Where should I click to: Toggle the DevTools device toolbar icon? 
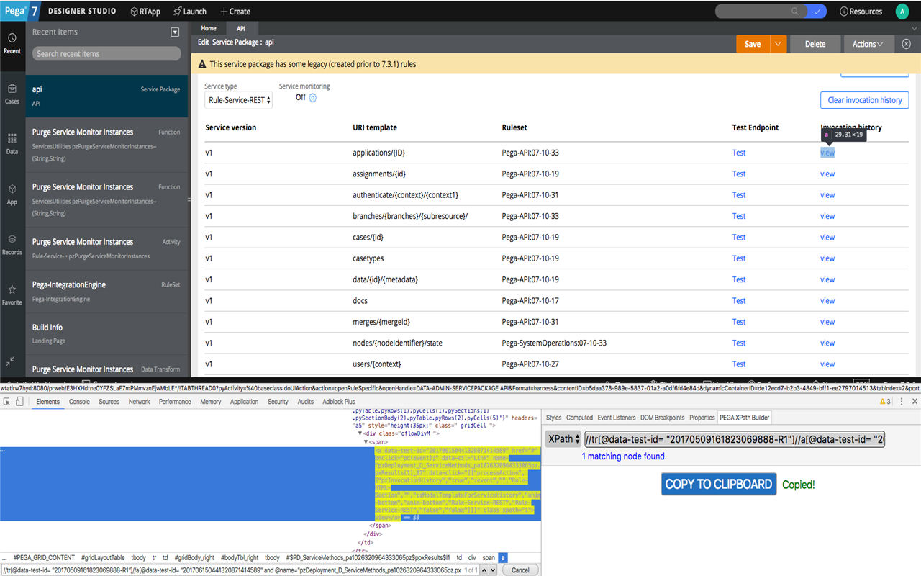20,402
